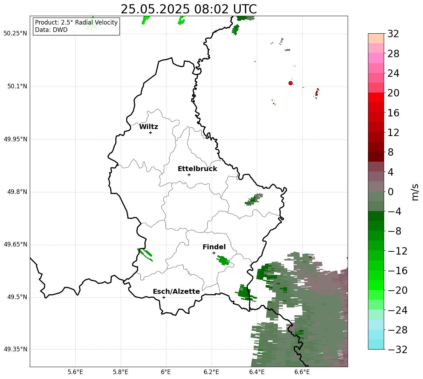The height and width of the screenshot is (379, 423).
Task: Click the colorbar value 20
Action: (393, 93)
